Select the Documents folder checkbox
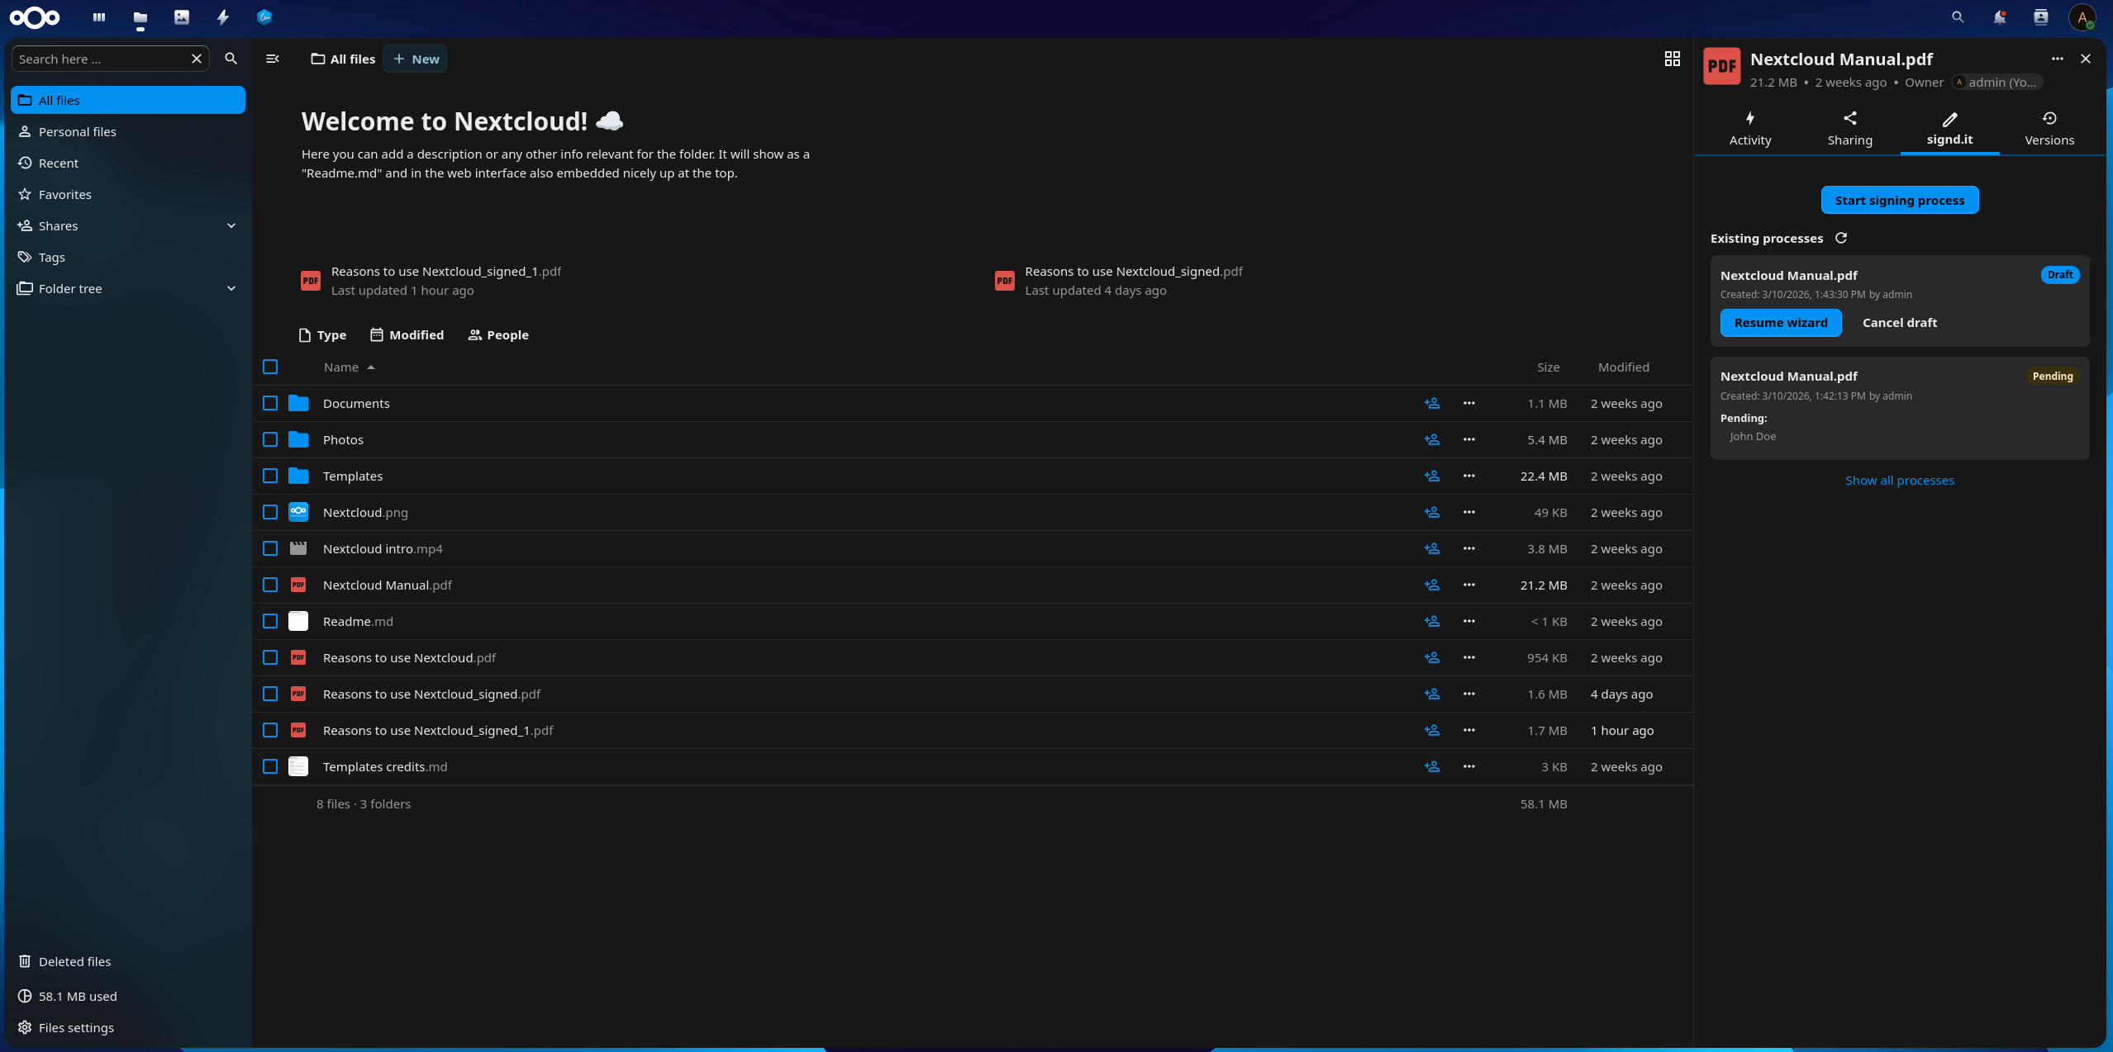The image size is (2113, 1052). click(x=269, y=403)
